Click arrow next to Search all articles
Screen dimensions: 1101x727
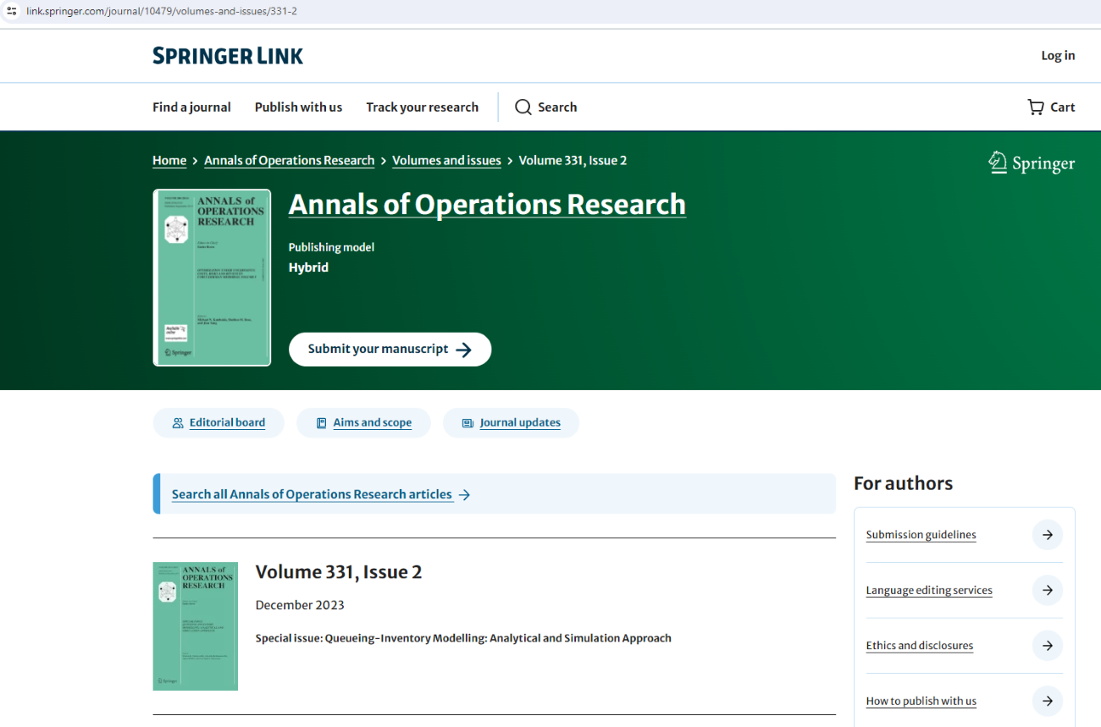pyautogui.click(x=464, y=494)
